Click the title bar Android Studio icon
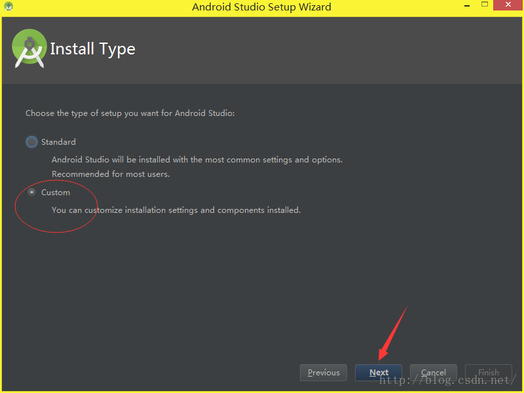This screenshot has width=524, height=393. (9, 7)
